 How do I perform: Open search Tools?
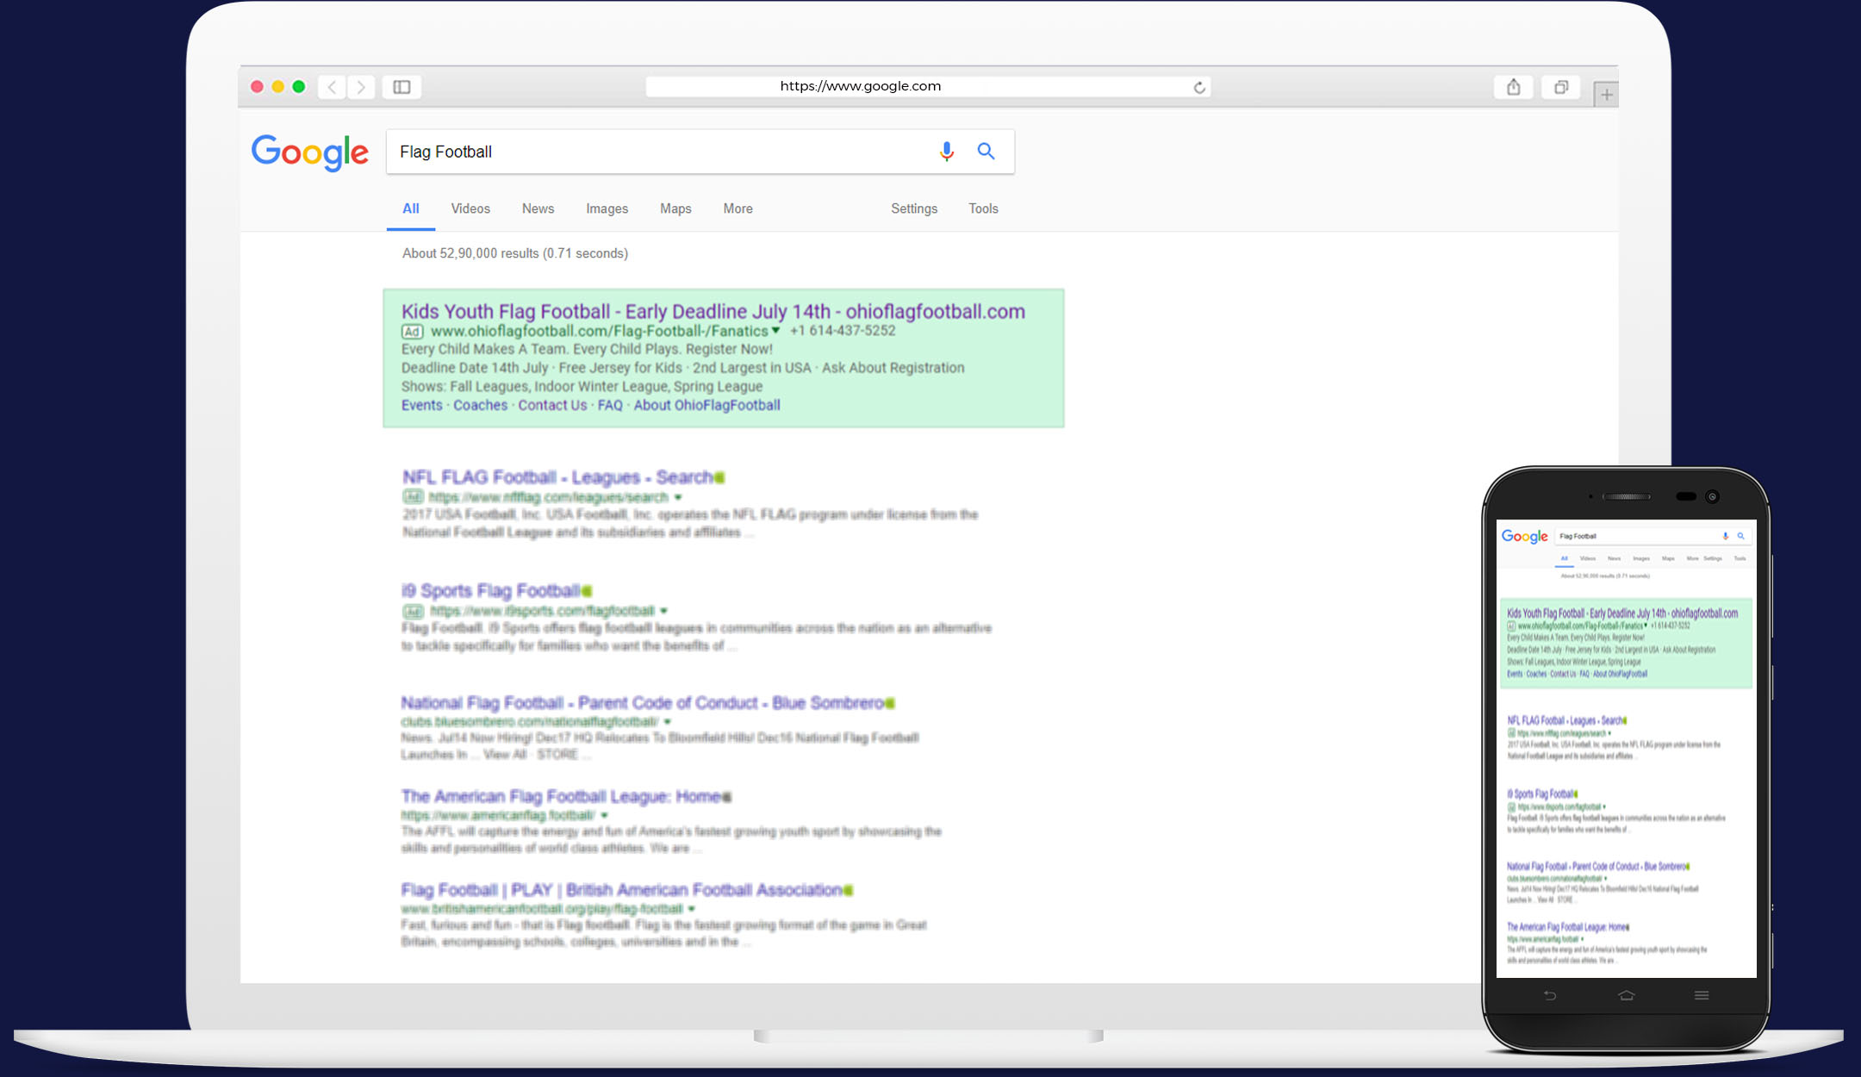(983, 209)
